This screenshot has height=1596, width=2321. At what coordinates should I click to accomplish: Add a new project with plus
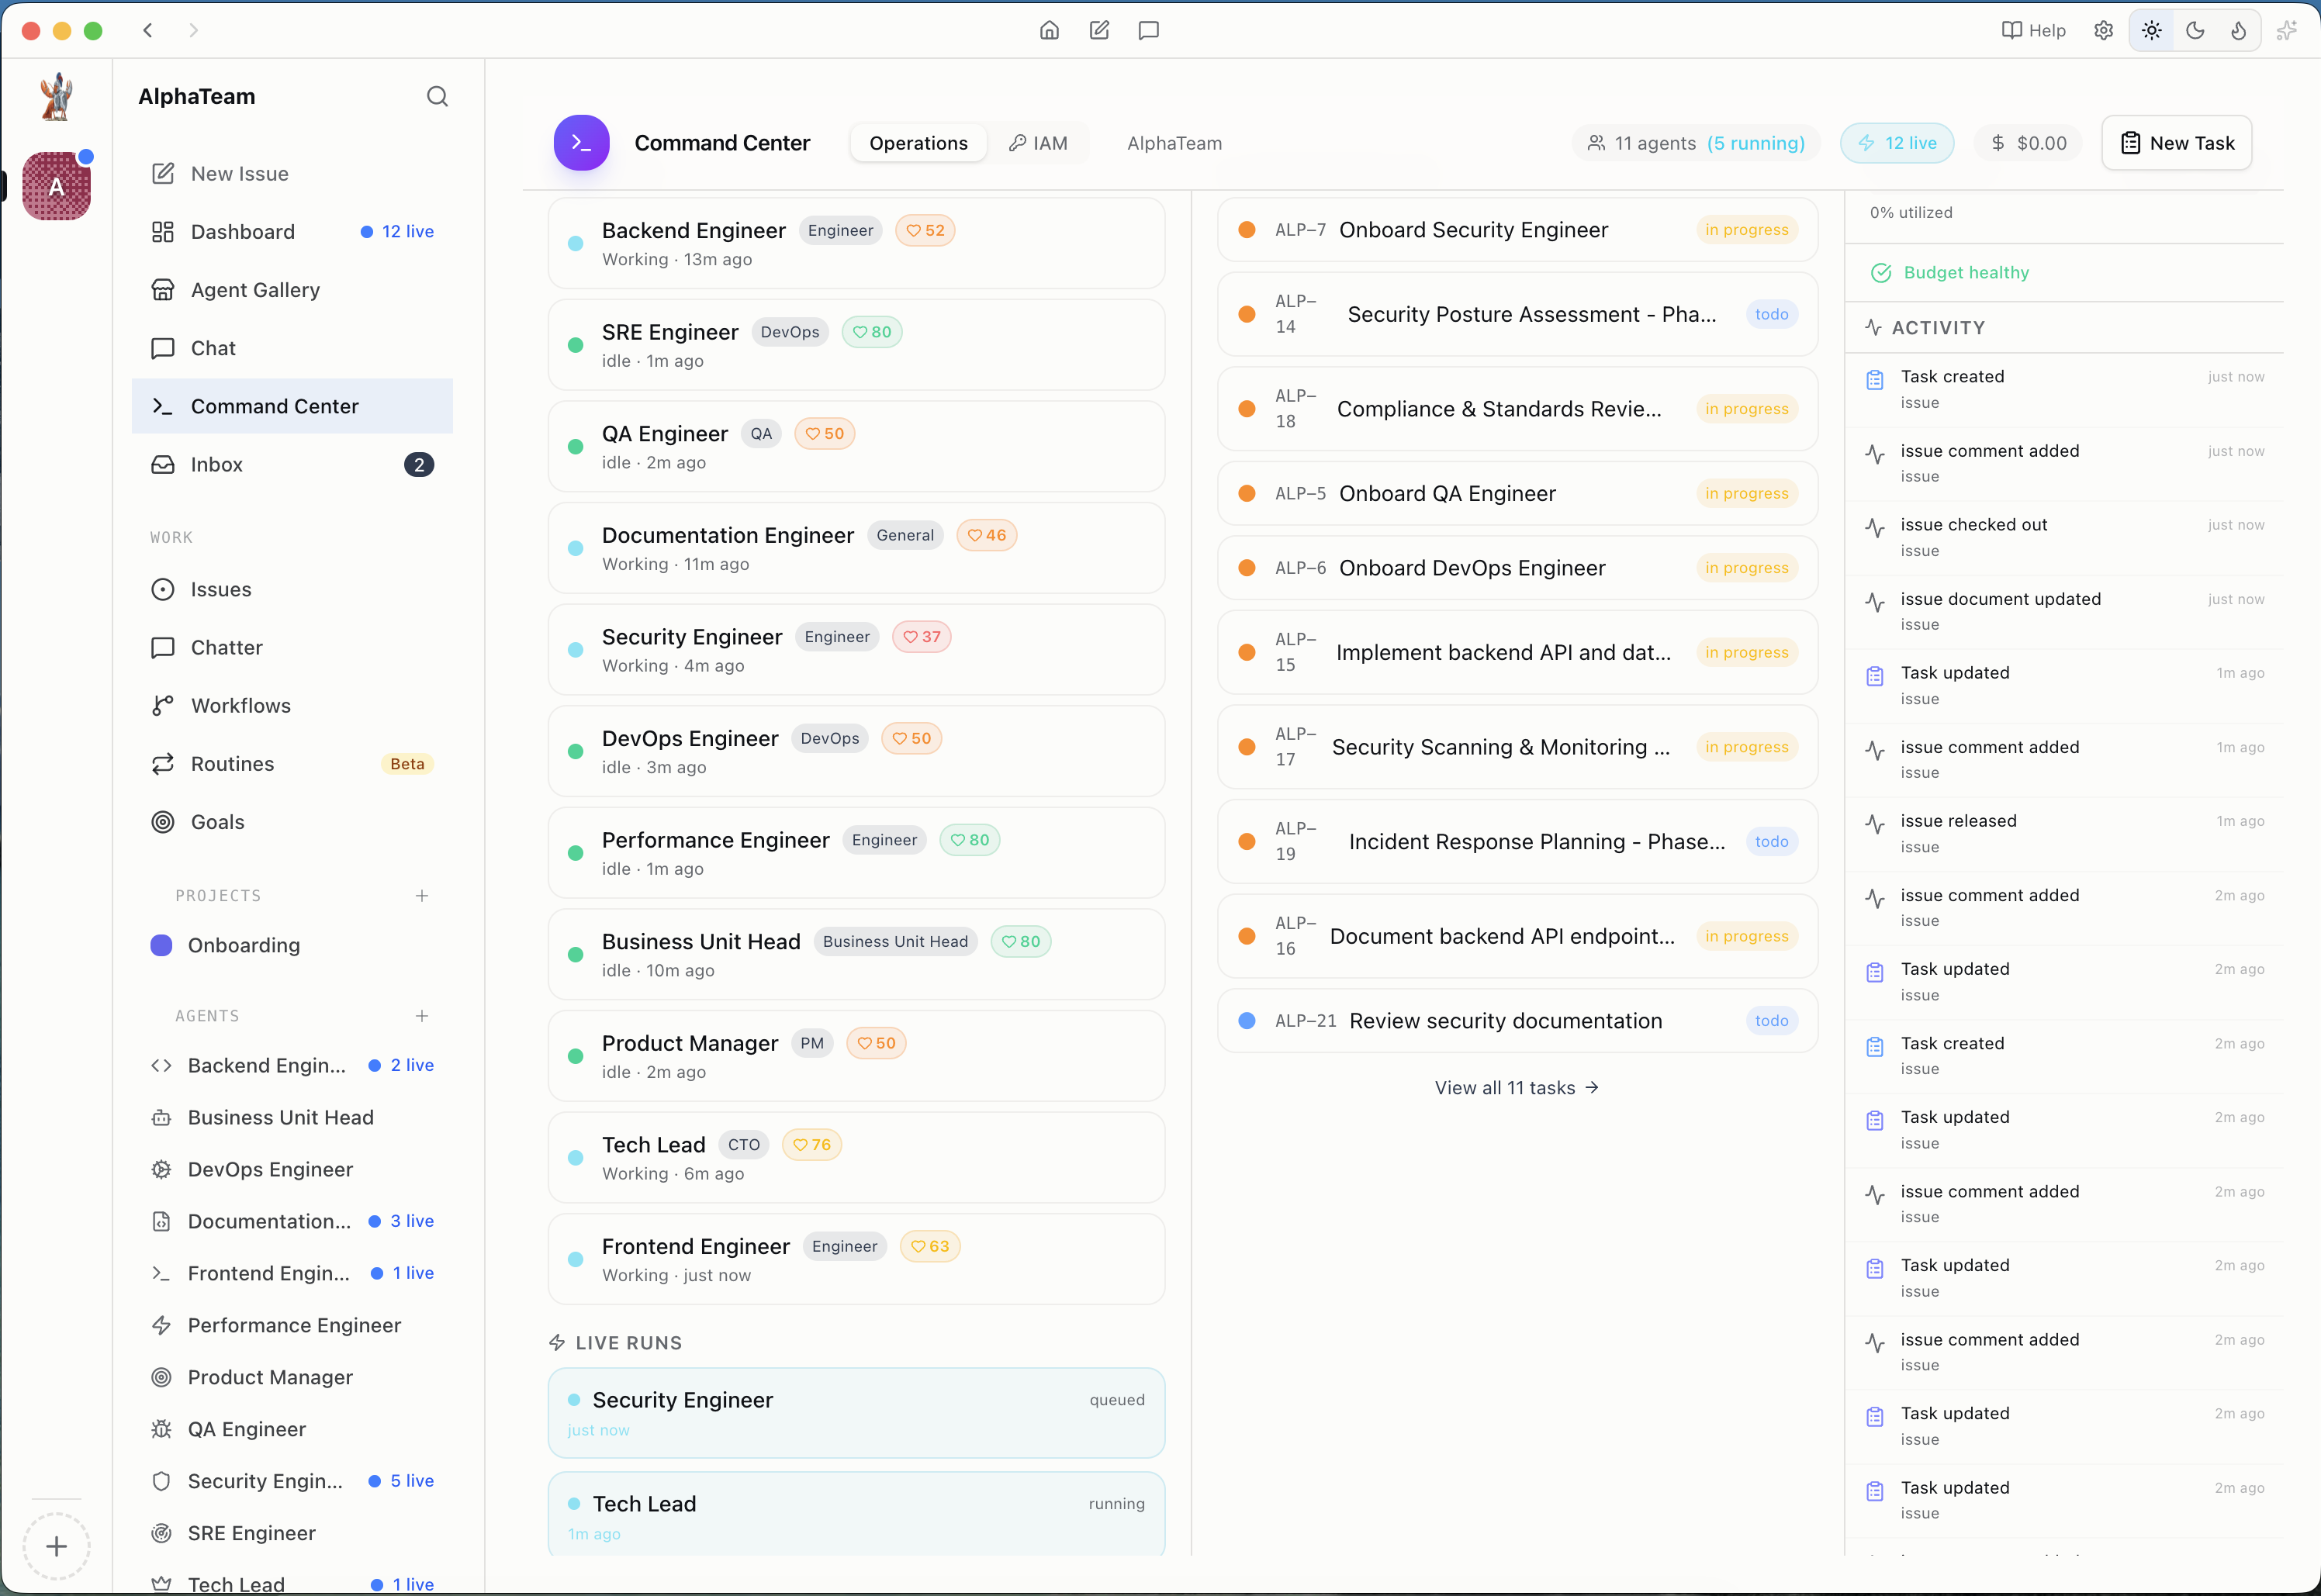(x=422, y=895)
